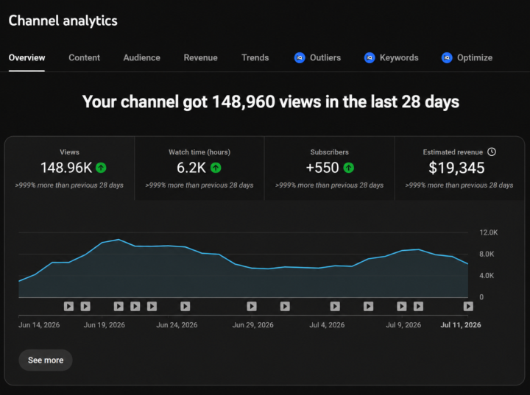Screen dimensions: 530x395
Task: Click the >999% comparison text under Views
Action: [x=69, y=185]
